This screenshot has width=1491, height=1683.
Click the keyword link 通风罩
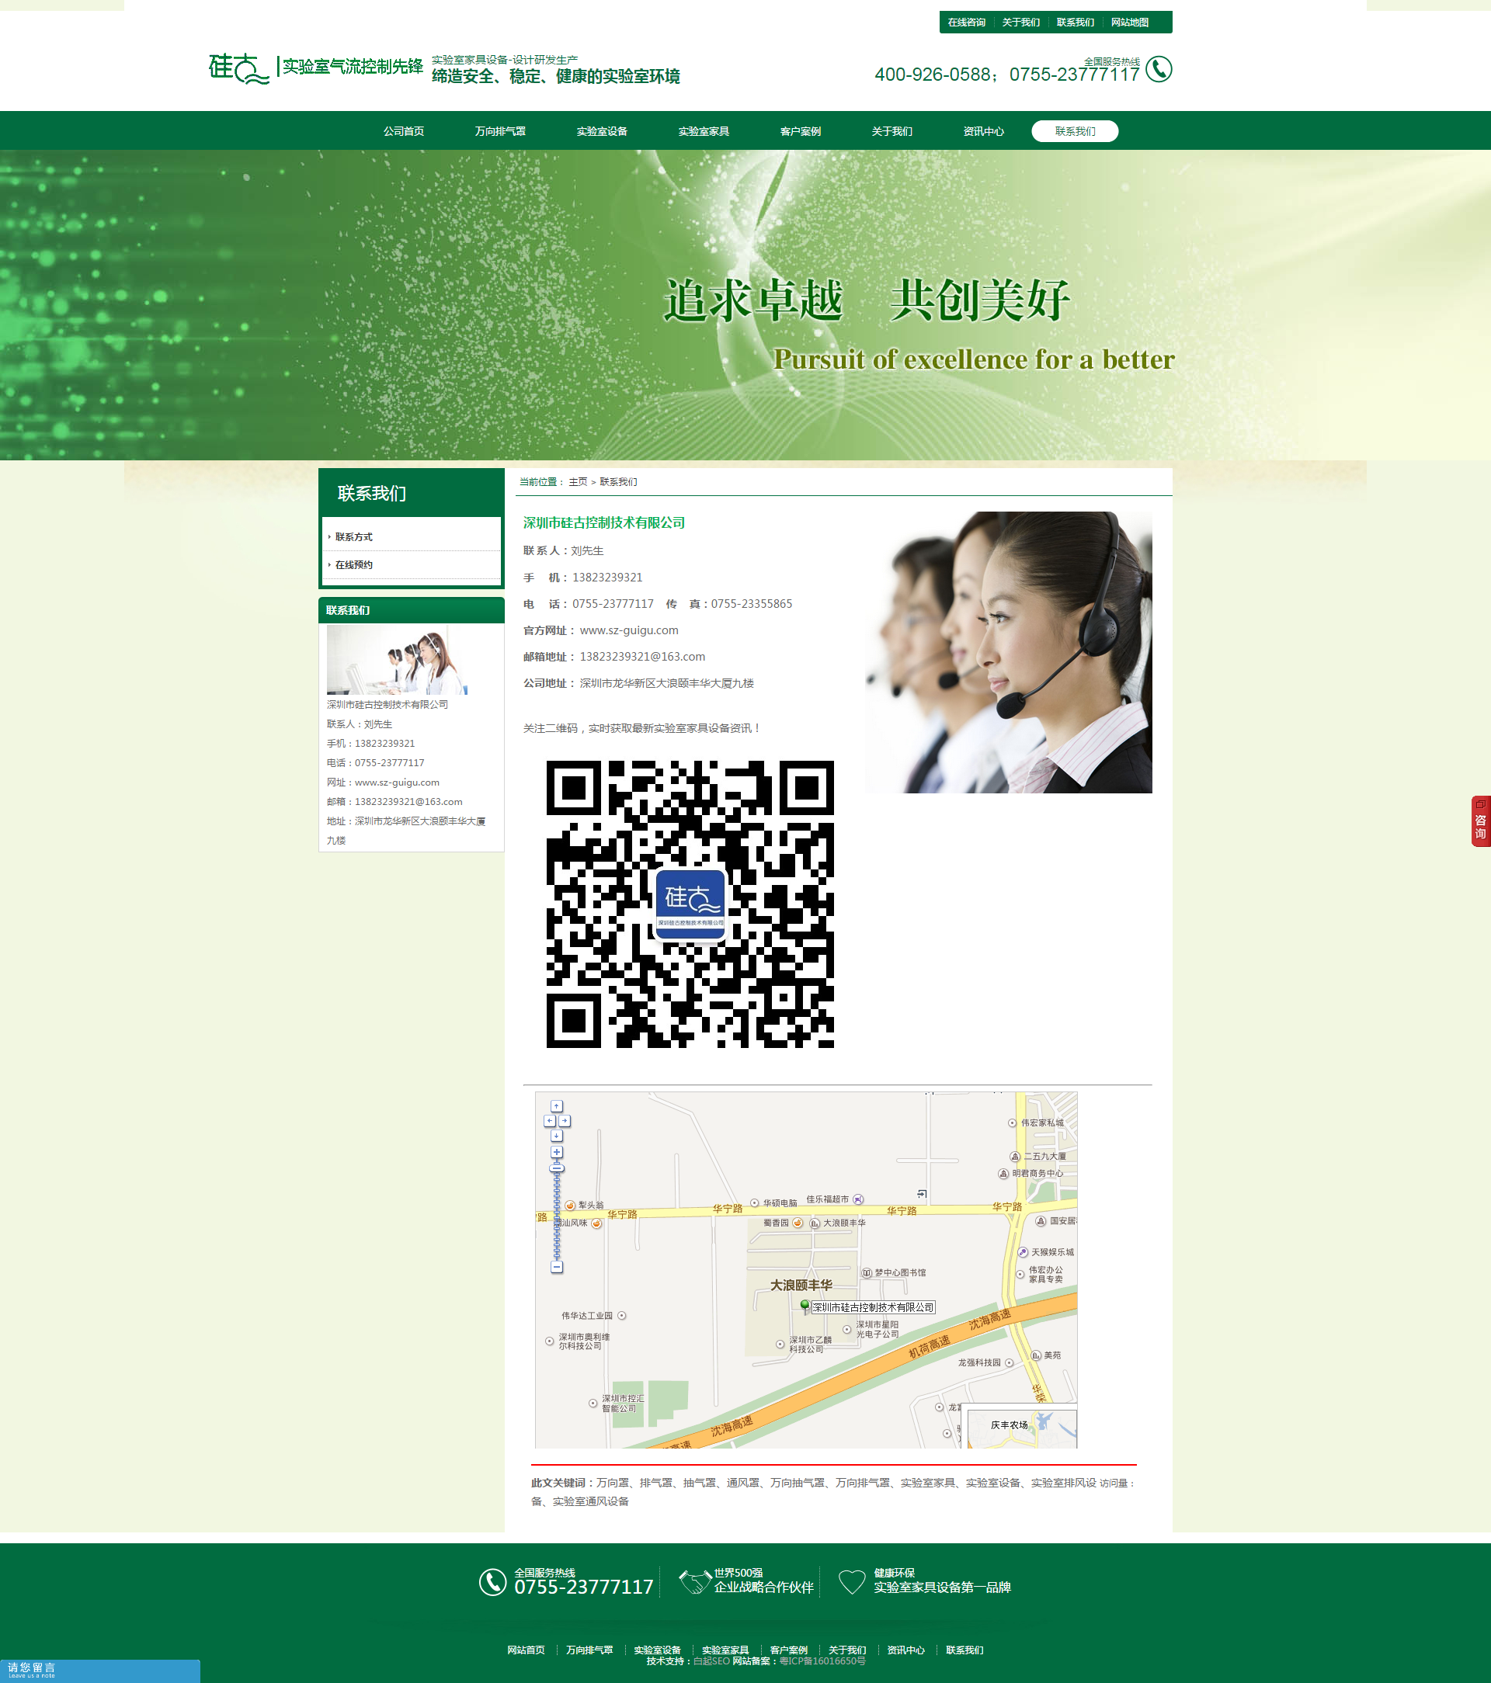click(743, 1483)
